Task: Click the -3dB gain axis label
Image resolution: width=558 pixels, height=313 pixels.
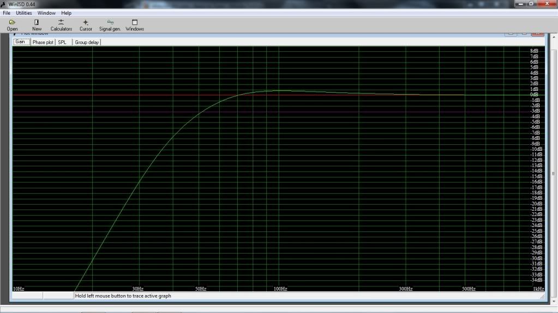Action: 535,111
